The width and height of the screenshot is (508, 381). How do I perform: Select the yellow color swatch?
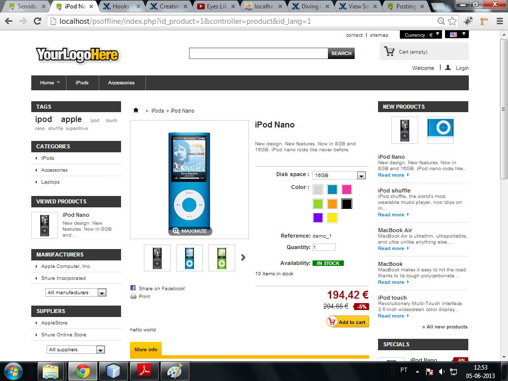click(x=332, y=218)
